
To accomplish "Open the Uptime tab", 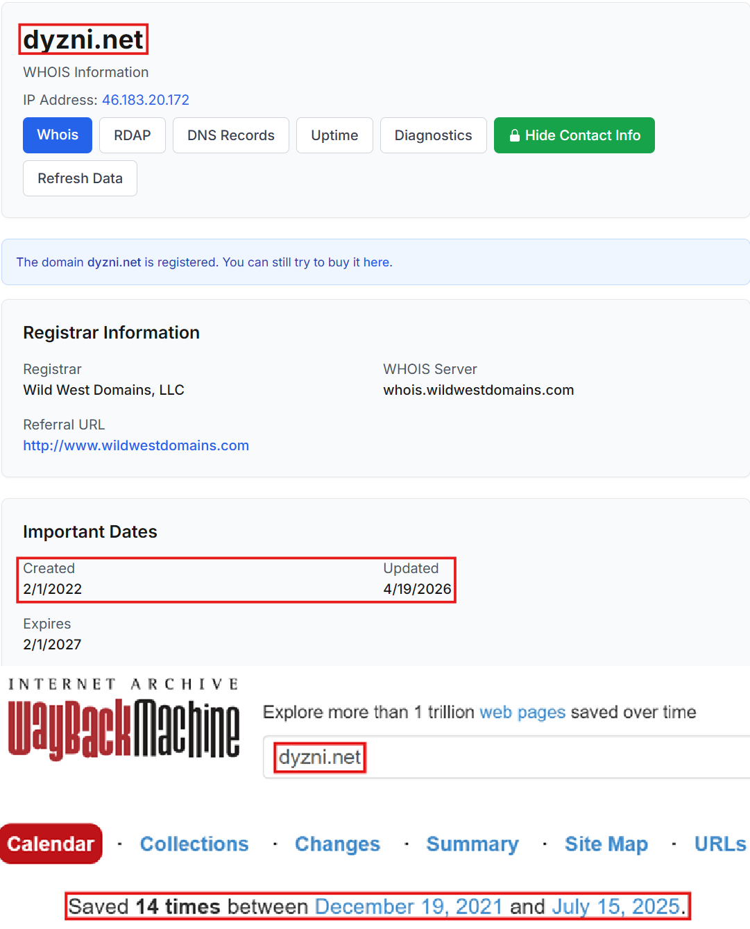I will click(334, 135).
